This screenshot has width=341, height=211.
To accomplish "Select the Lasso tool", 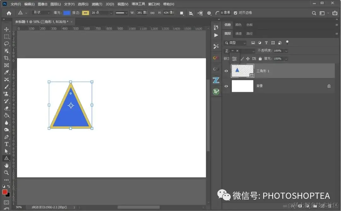I will 6,43.
